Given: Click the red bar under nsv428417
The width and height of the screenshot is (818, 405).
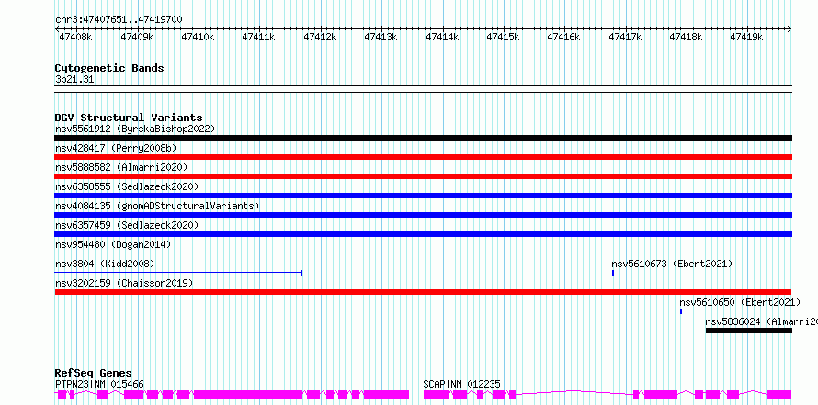Looking at the screenshot, I should 423,157.
